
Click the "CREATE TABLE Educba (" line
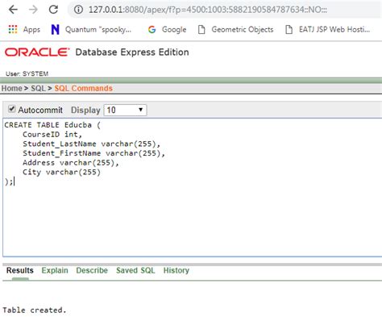pos(52,125)
